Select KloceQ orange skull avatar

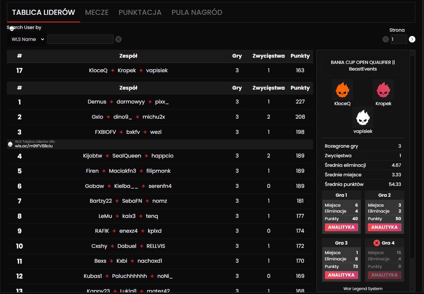[x=342, y=90]
